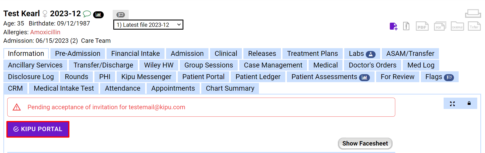Image resolution: width=485 pixels, height=153 pixels.
Task: Click the gray flag button above file dropdown
Action: pyautogui.click(x=121, y=15)
